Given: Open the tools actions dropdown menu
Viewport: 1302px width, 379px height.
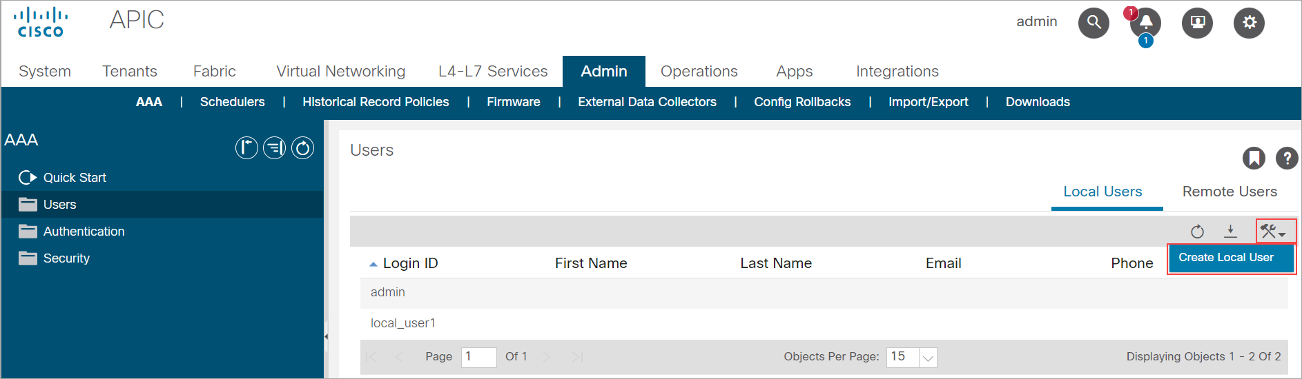Looking at the screenshot, I should [1272, 232].
